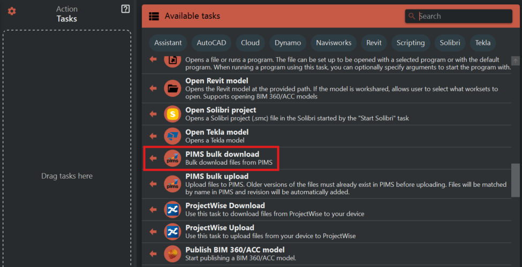The height and width of the screenshot is (267, 522).
Task: Click 'Bulk download files from PIMS' description
Action: [x=229, y=163]
